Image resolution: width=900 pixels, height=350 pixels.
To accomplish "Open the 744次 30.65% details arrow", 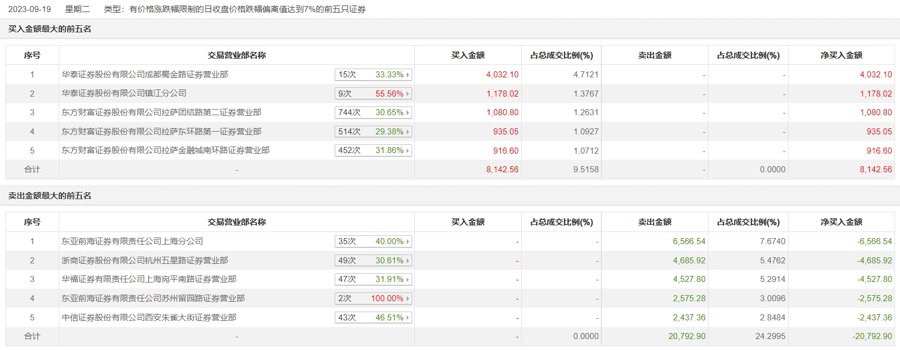I will [x=408, y=112].
